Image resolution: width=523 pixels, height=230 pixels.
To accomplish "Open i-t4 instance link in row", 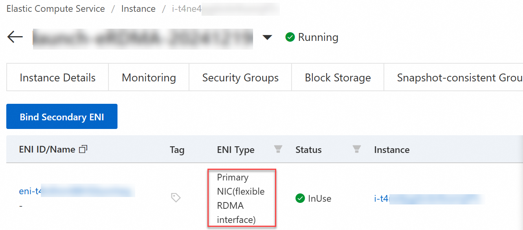I will coord(428,199).
